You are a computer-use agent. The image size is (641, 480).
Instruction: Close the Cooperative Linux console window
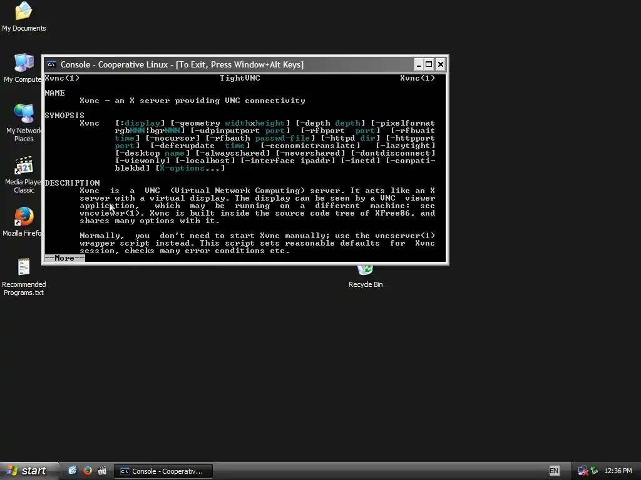[440, 64]
